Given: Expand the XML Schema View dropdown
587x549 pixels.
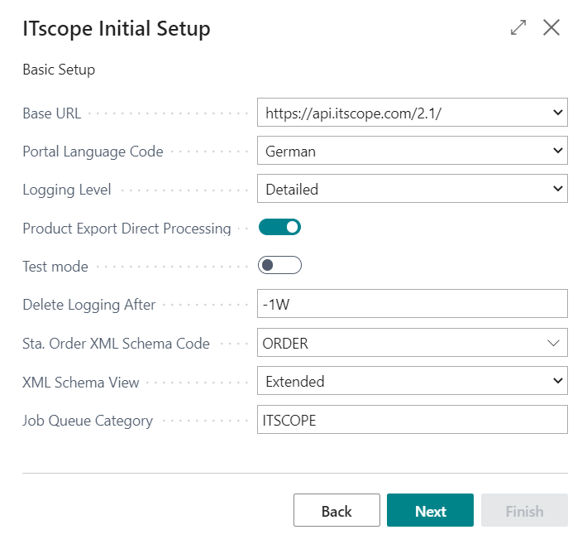Looking at the screenshot, I should (x=412, y=382).
